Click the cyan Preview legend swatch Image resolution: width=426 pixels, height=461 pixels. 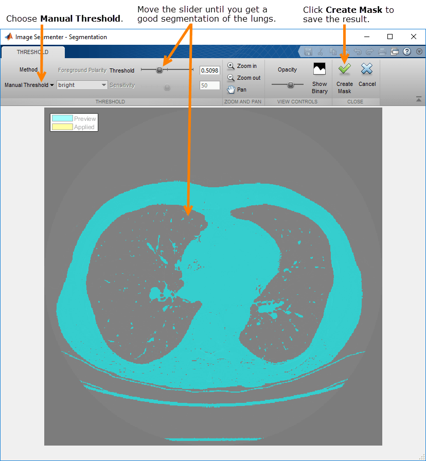point(62,118)
